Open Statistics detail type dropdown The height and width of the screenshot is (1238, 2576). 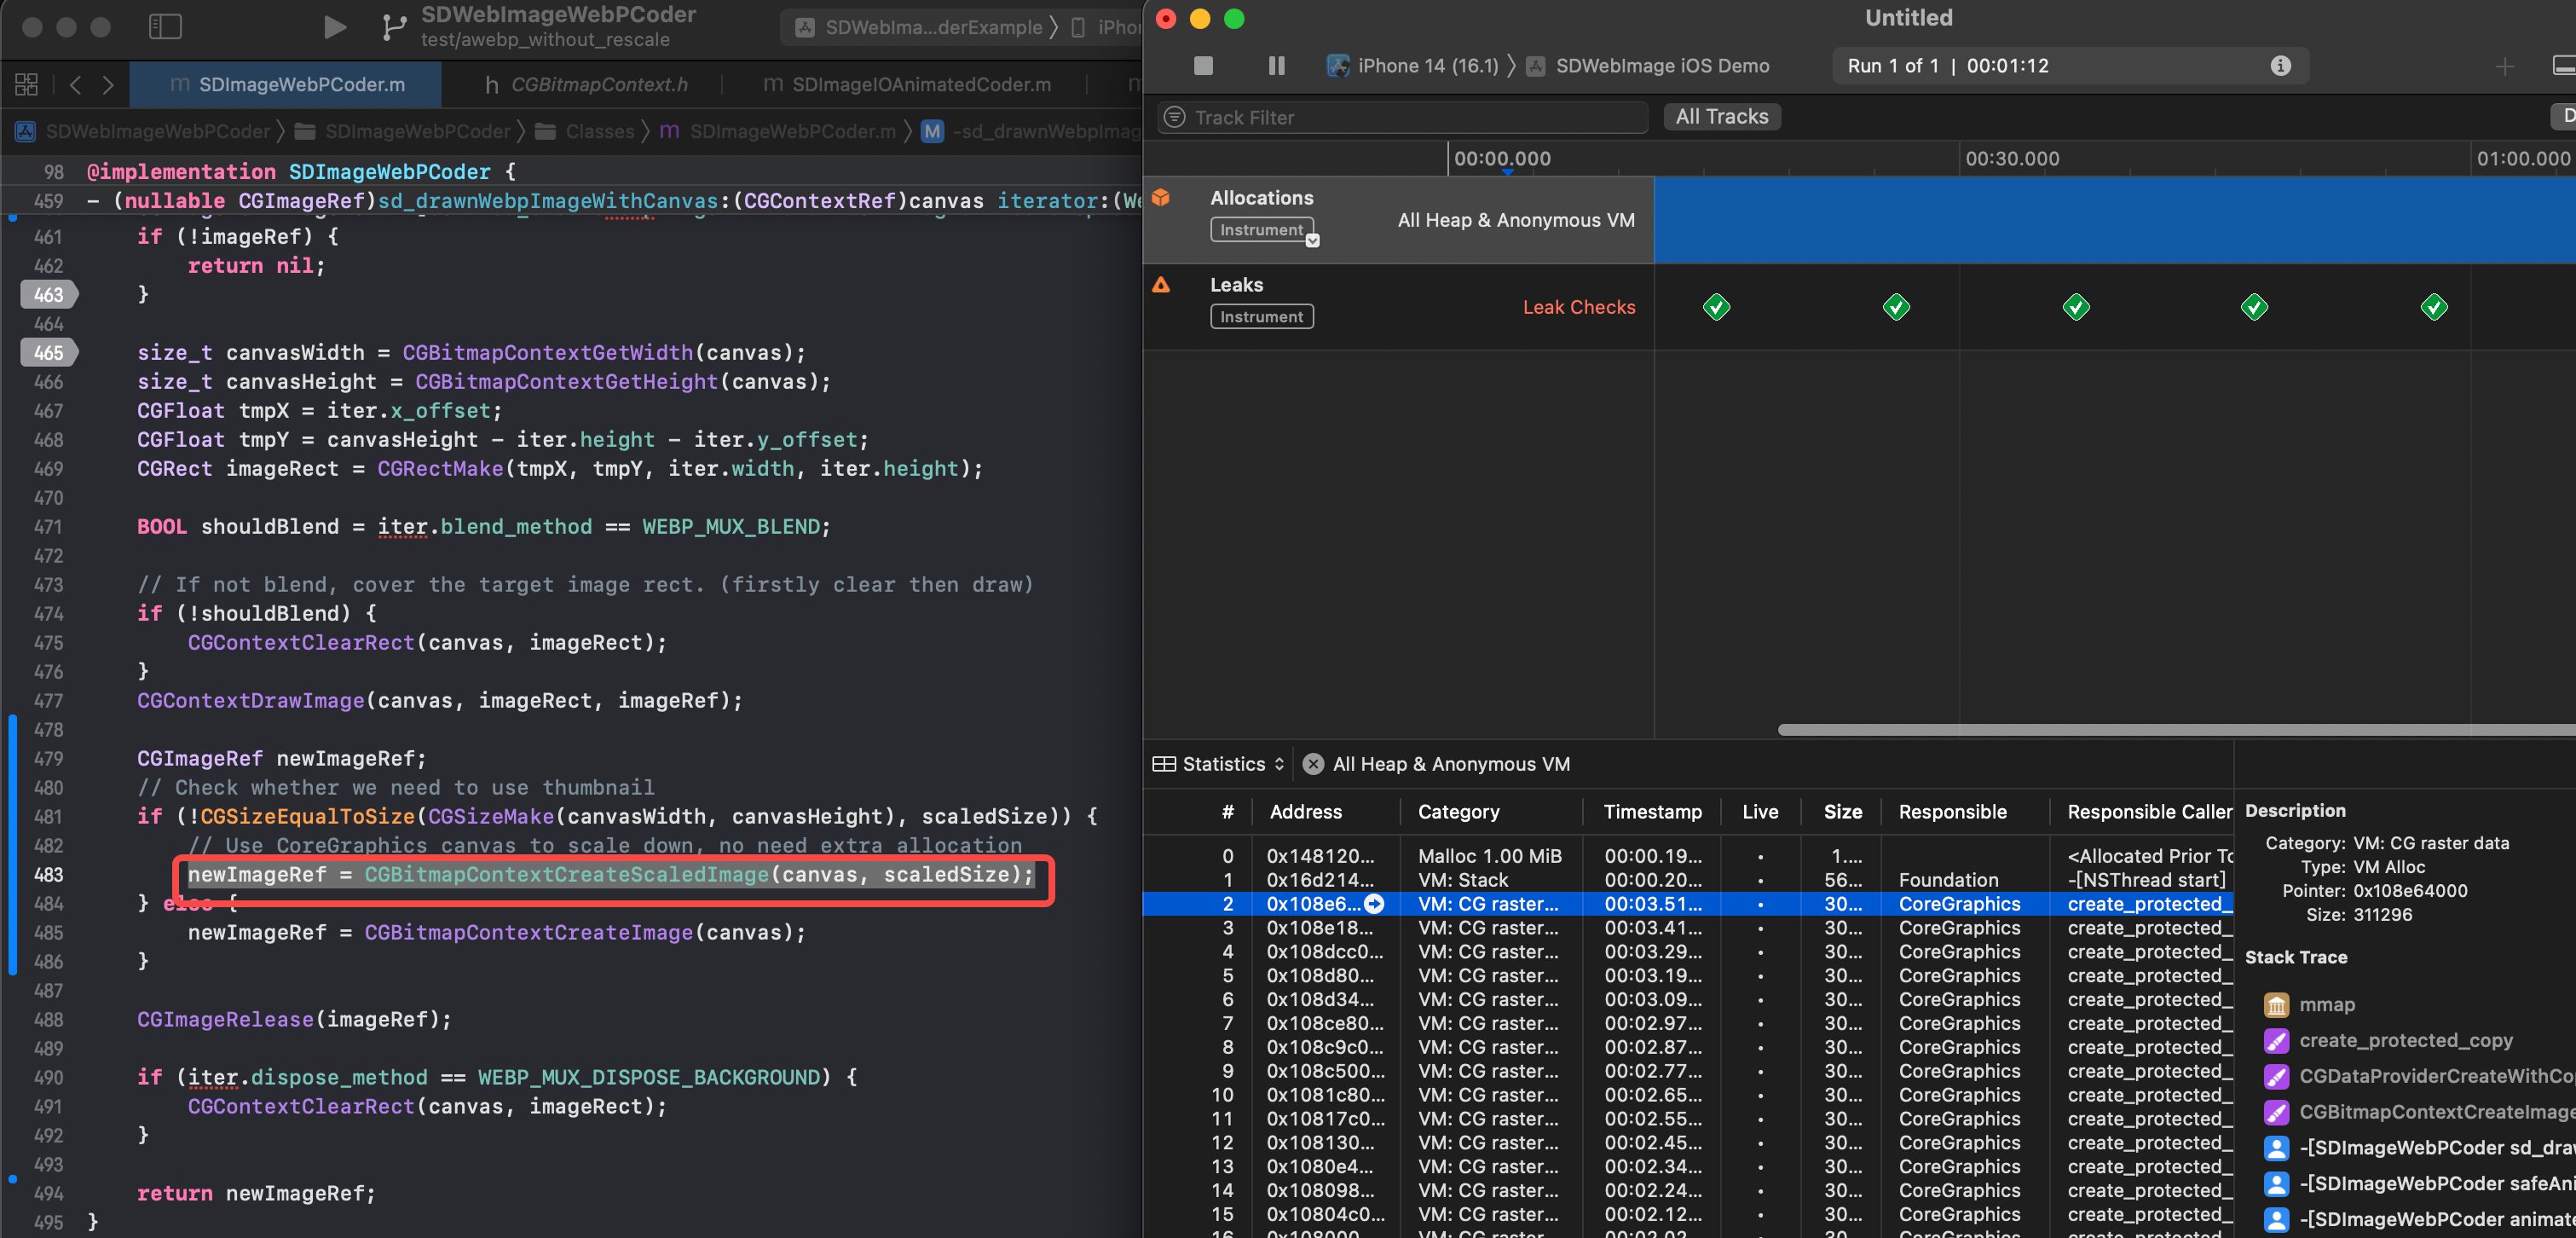point(1218,764)
